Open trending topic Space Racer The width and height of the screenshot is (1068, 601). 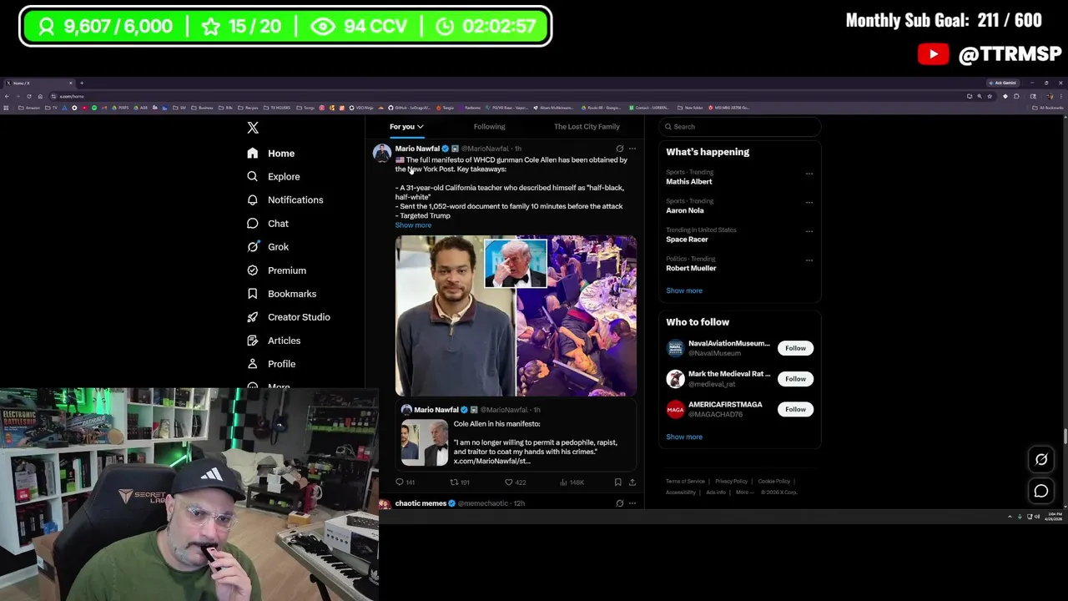[687, 240]
